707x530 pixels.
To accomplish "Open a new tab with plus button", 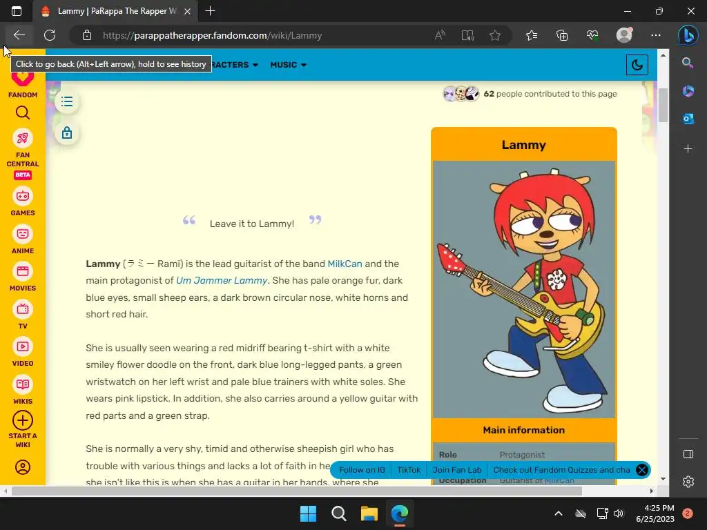I will [x=210, y=11].
